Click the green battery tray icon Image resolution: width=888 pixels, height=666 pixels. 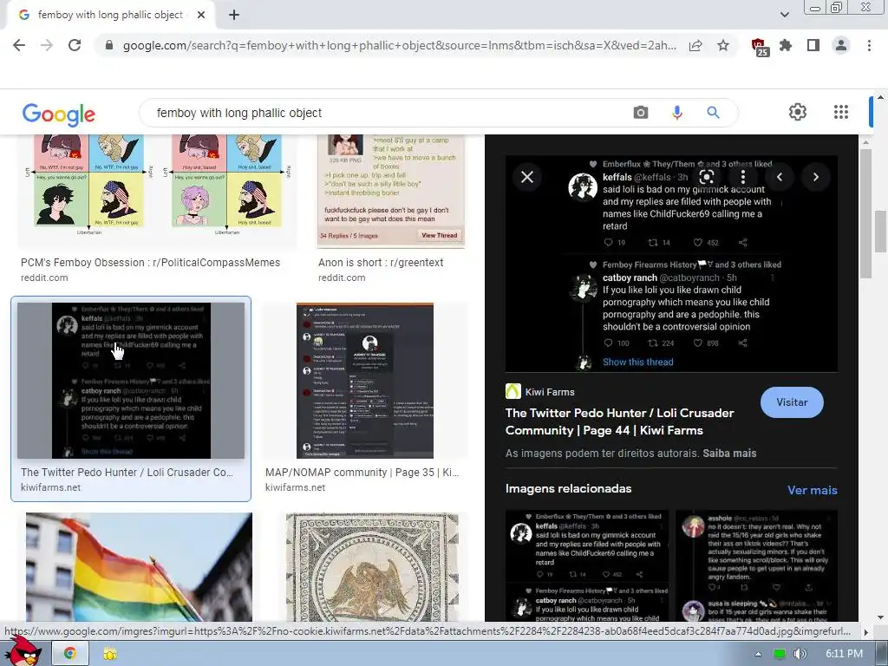(780, 654)
